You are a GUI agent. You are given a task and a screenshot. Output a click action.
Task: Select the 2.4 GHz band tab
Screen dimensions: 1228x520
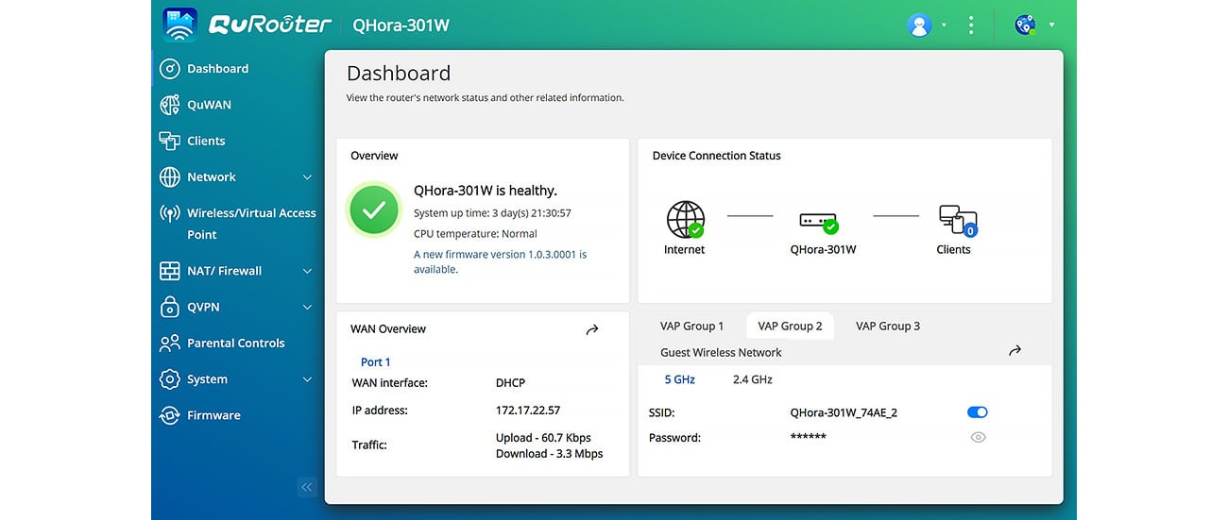click(752, 379)
